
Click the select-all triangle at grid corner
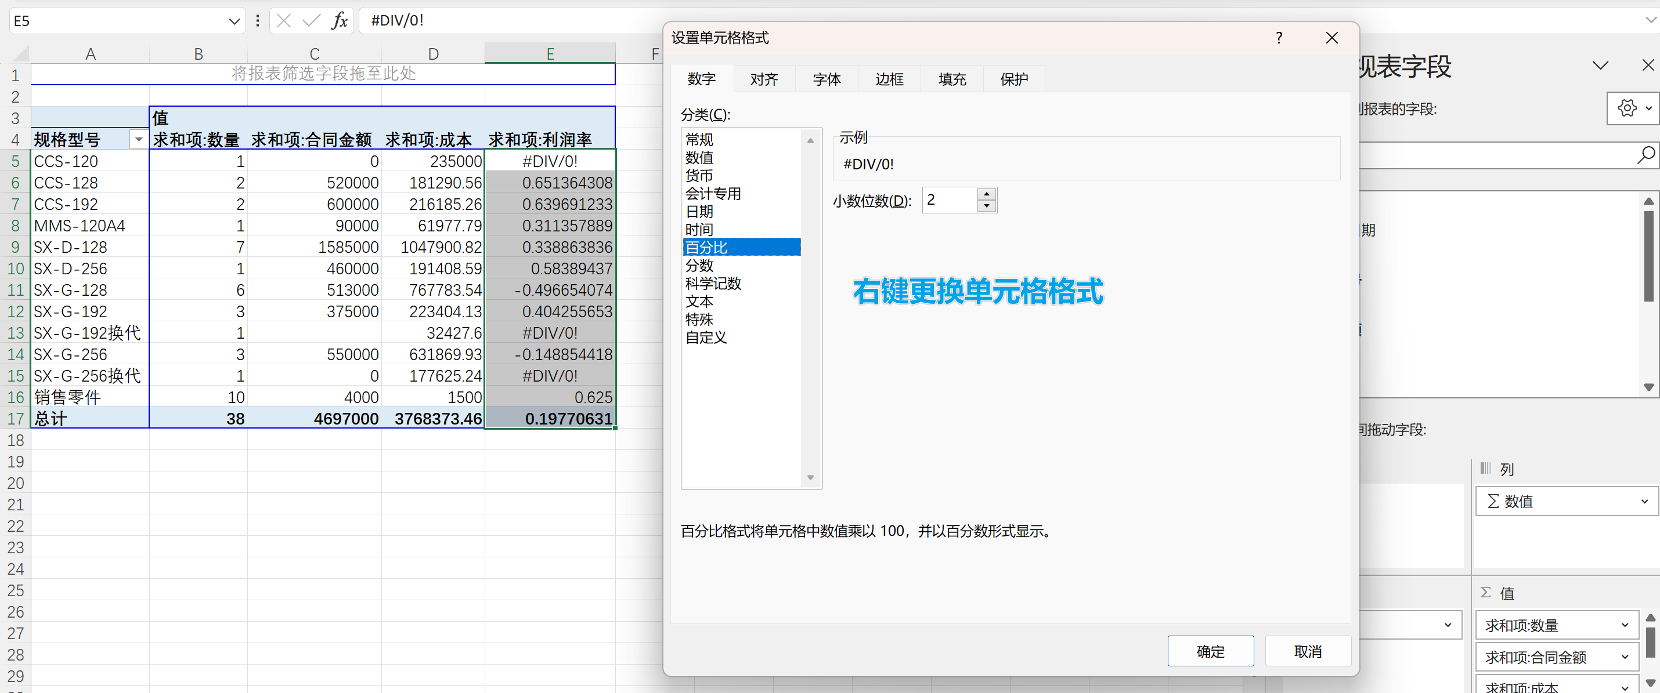click(21, 53)
